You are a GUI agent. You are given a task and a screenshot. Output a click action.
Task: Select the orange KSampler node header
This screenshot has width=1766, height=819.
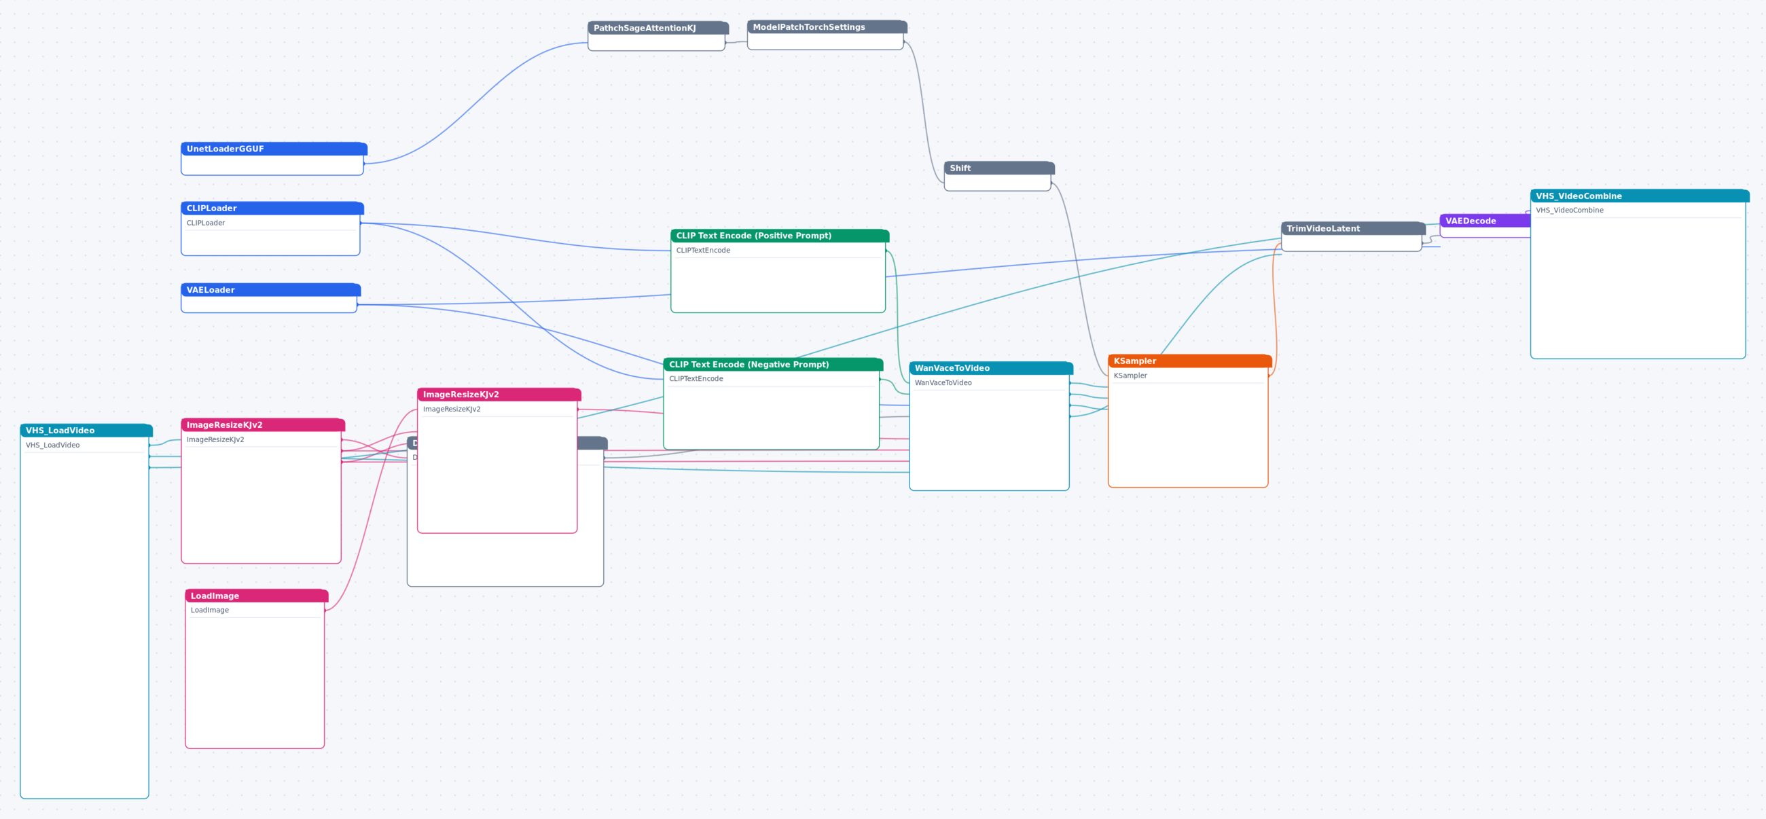point(1189,361)
